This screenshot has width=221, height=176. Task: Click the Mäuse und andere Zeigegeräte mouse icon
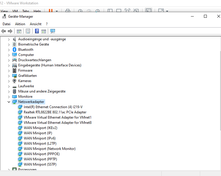coord(14,91)
